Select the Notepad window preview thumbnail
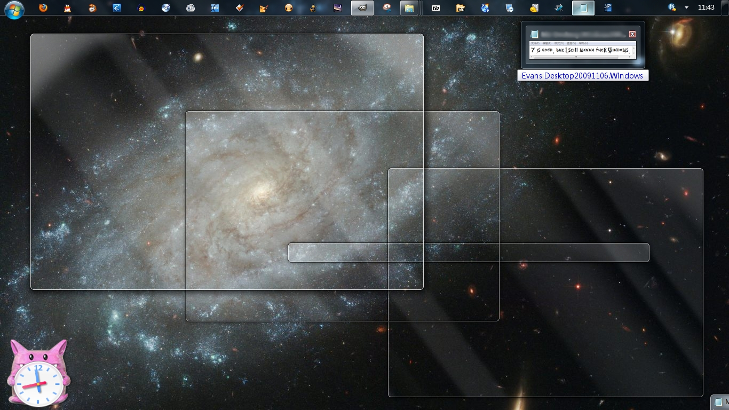 583,45
